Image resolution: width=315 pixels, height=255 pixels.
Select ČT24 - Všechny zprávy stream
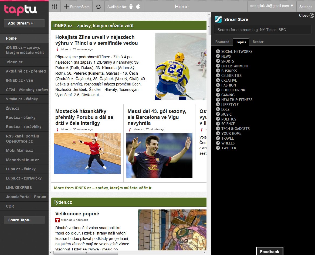24,90
